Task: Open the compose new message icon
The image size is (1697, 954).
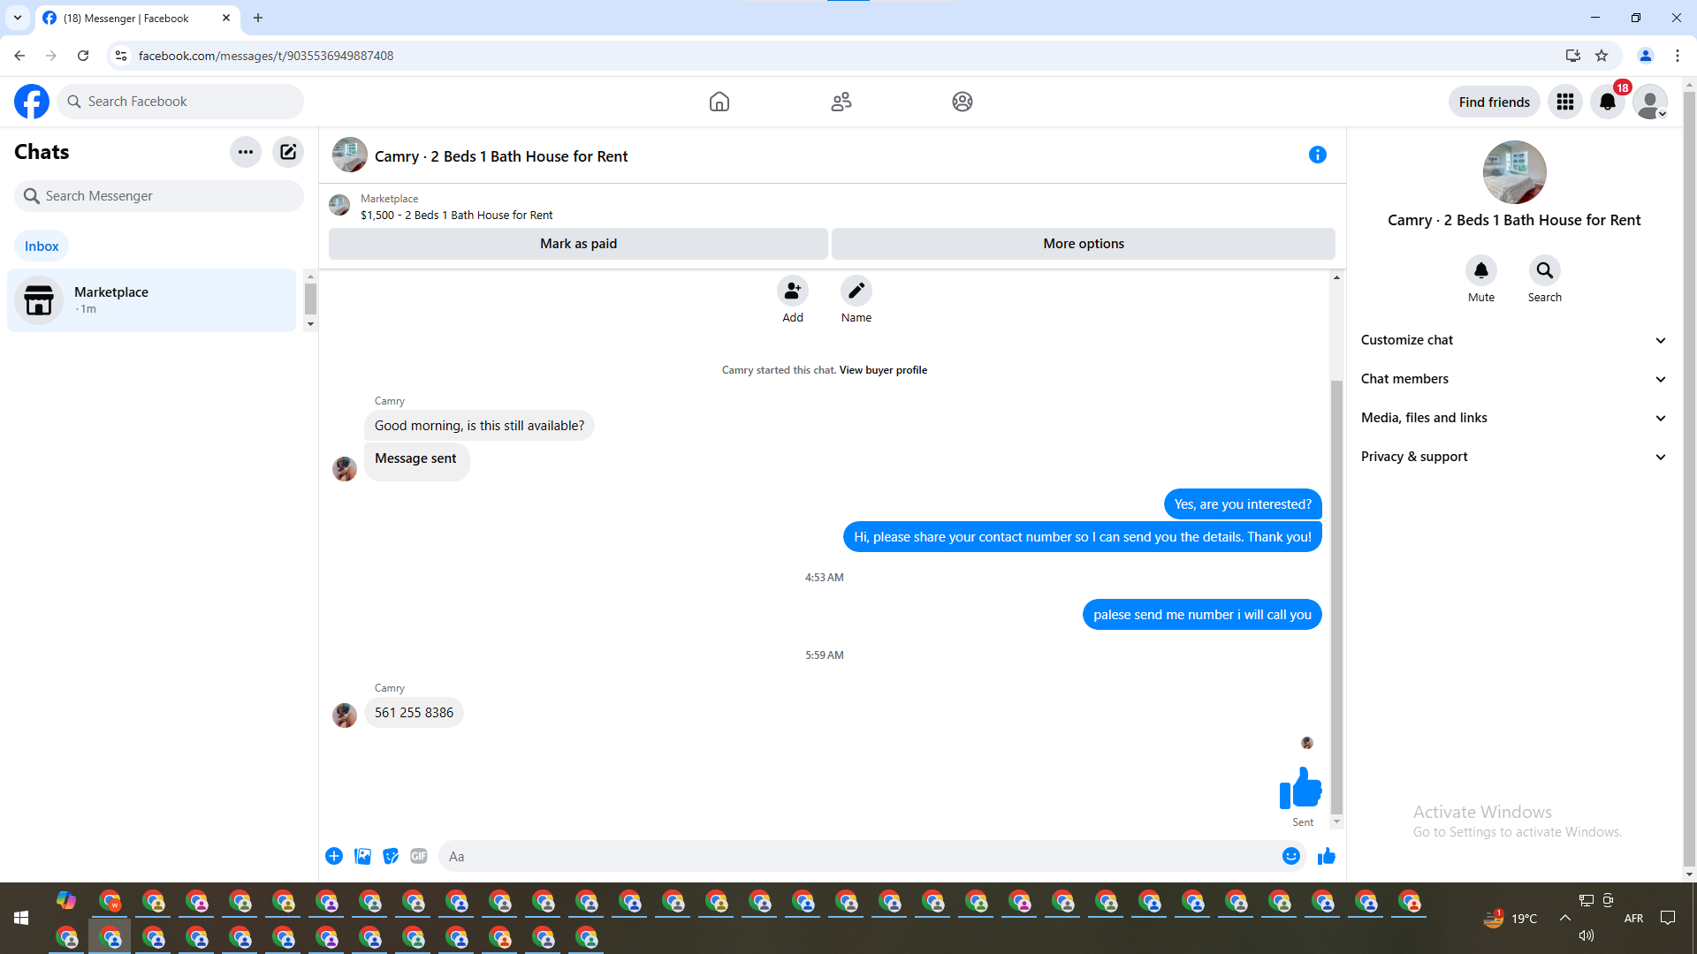Action: [x=288, y=152]
